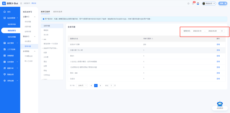The height and width of the screenshot is (113, 230).
Task: Select 寒暄类 category
Action: (52, 30)
